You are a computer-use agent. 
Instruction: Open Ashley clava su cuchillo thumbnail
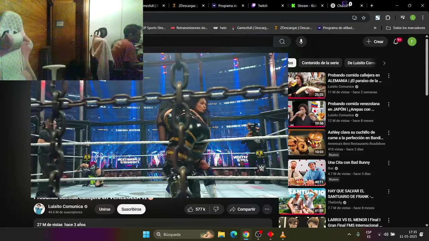pos(307,142)
